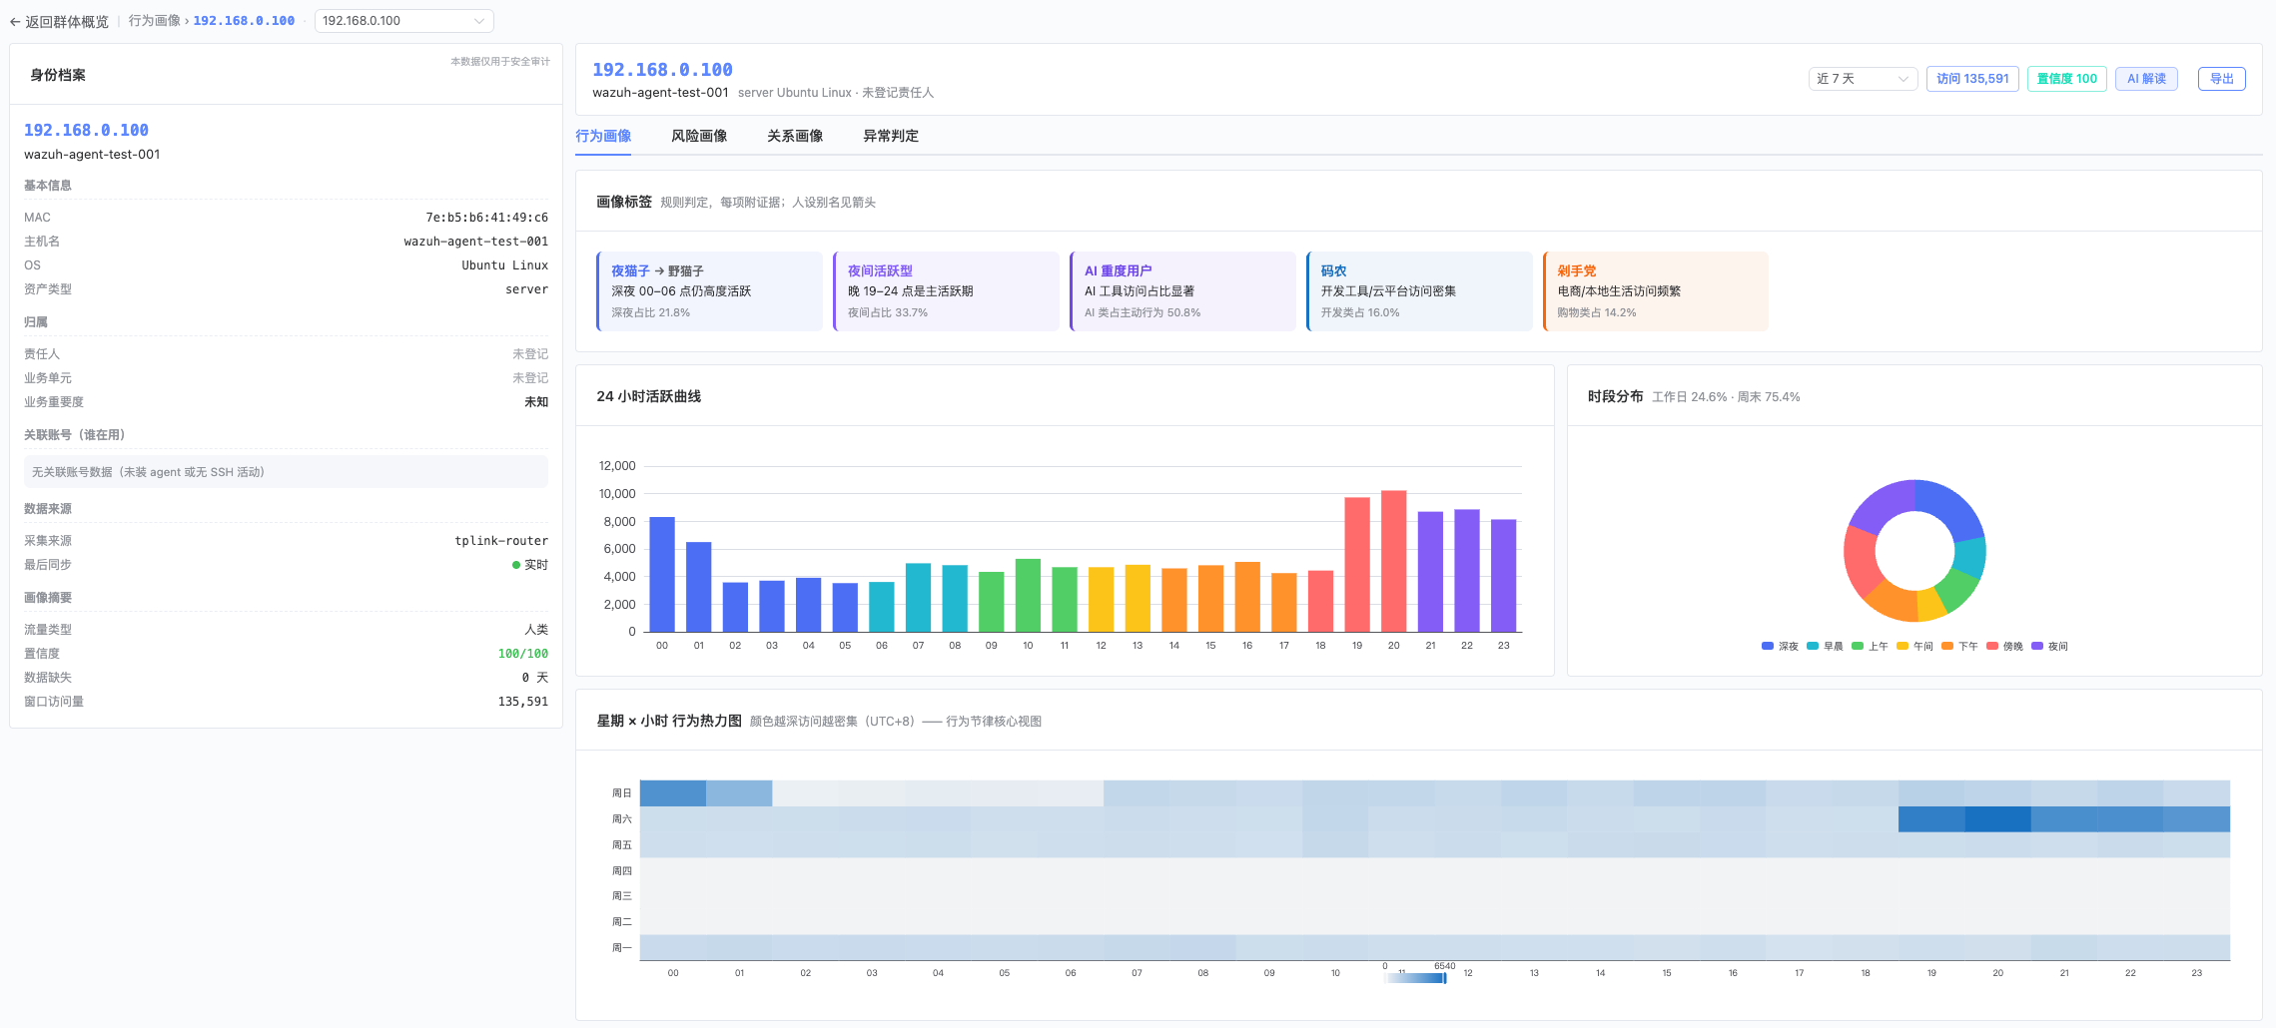Click the hour 00 bar in activity chart
The height and width of the screenshot is (1028, 2276).
(662, 574)
